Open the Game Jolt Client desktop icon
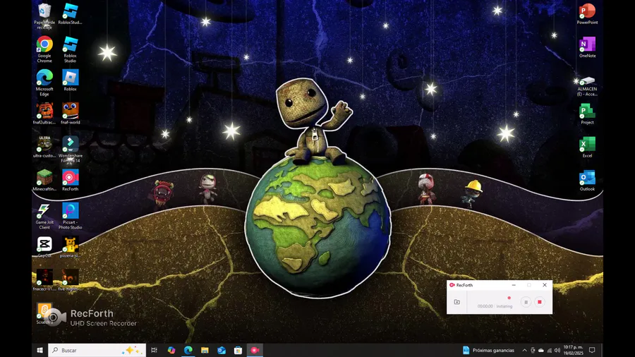The height and width of the screenshot is (357, 635). (x=44, y=216)
